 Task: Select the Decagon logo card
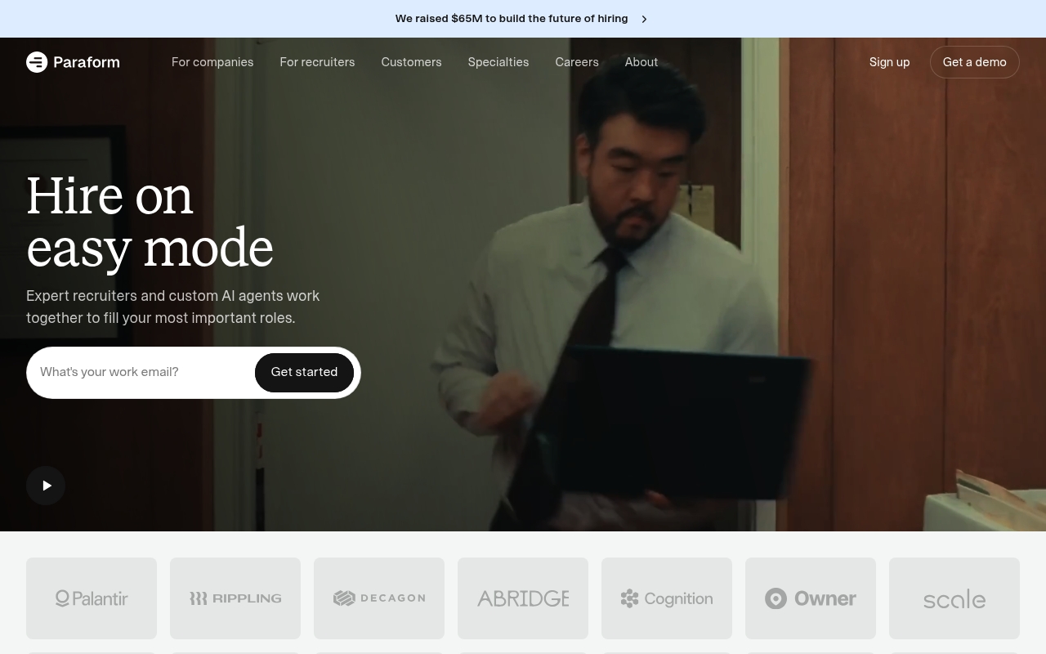379,598
